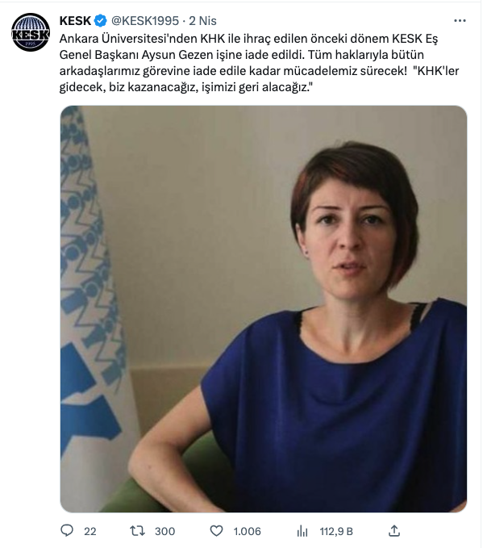Click the blue verified badge next to KESK
This screenshot has height=548, width=483.
[x=101, y=21]
